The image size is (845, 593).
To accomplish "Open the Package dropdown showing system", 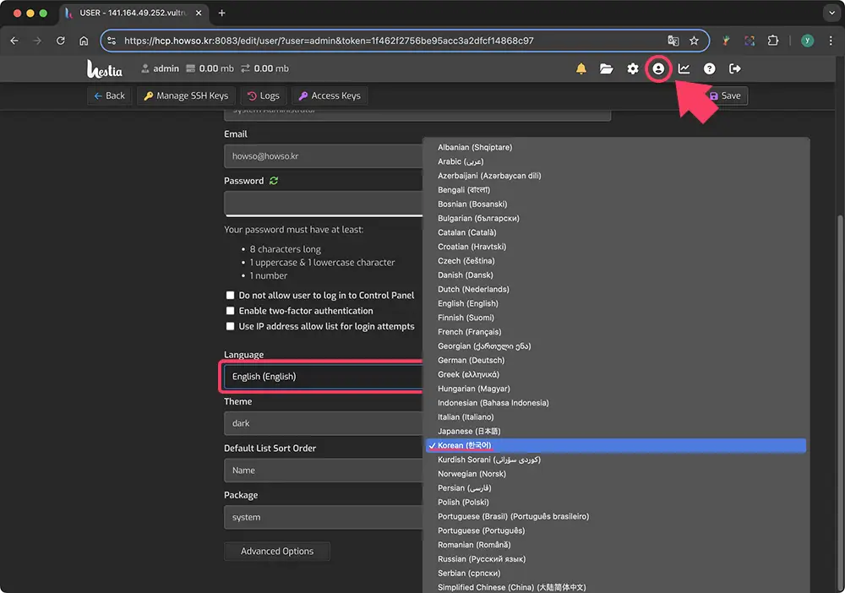I will pos(323,517).
